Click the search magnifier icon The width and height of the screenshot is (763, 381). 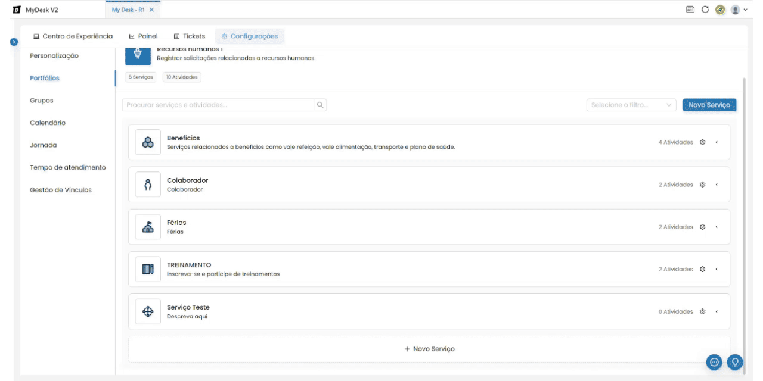tap(320, 105)
